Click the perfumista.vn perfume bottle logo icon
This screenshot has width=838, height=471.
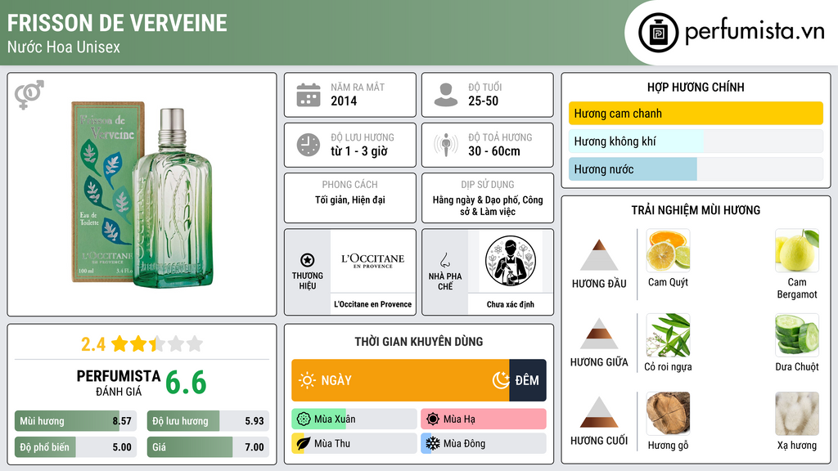pyautogui.click(x=659, y=33)
